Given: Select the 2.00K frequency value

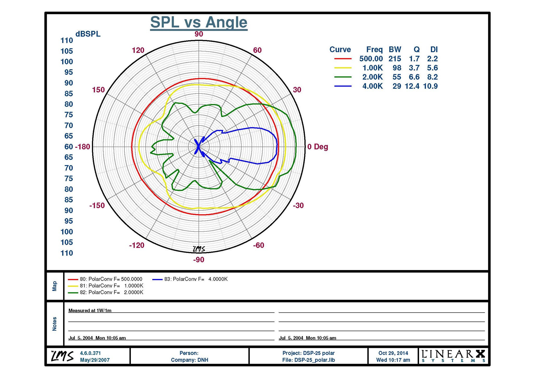Looking at the screenshot, I should (373, 77).
